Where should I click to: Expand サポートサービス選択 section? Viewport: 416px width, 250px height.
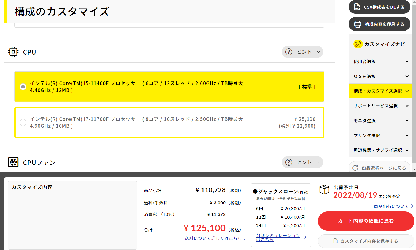[x=380, y=106]
